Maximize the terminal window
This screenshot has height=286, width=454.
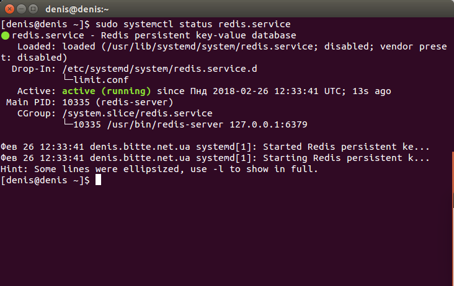33,9
